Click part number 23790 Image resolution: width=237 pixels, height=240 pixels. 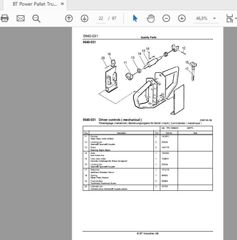[x=165, y=186]
